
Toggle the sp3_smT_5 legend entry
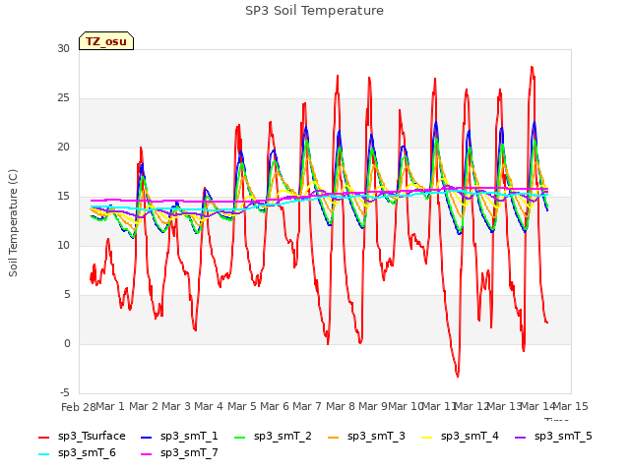553,437
